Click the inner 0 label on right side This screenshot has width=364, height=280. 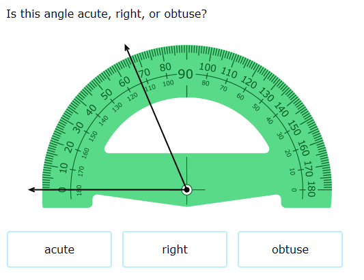coord(294,190)
